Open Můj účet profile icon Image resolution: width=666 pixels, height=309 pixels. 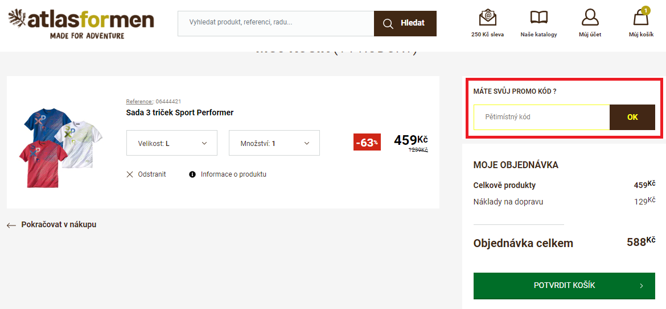(x=590, y=18)
